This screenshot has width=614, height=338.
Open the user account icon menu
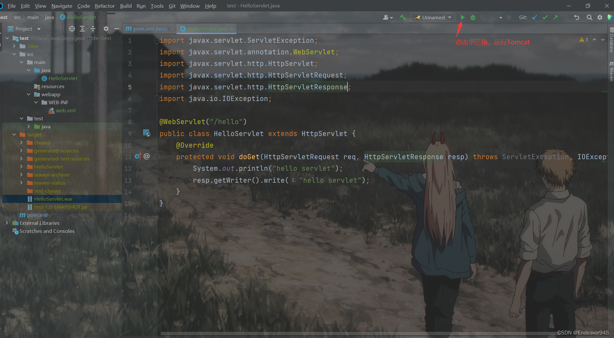pos(388,17)
